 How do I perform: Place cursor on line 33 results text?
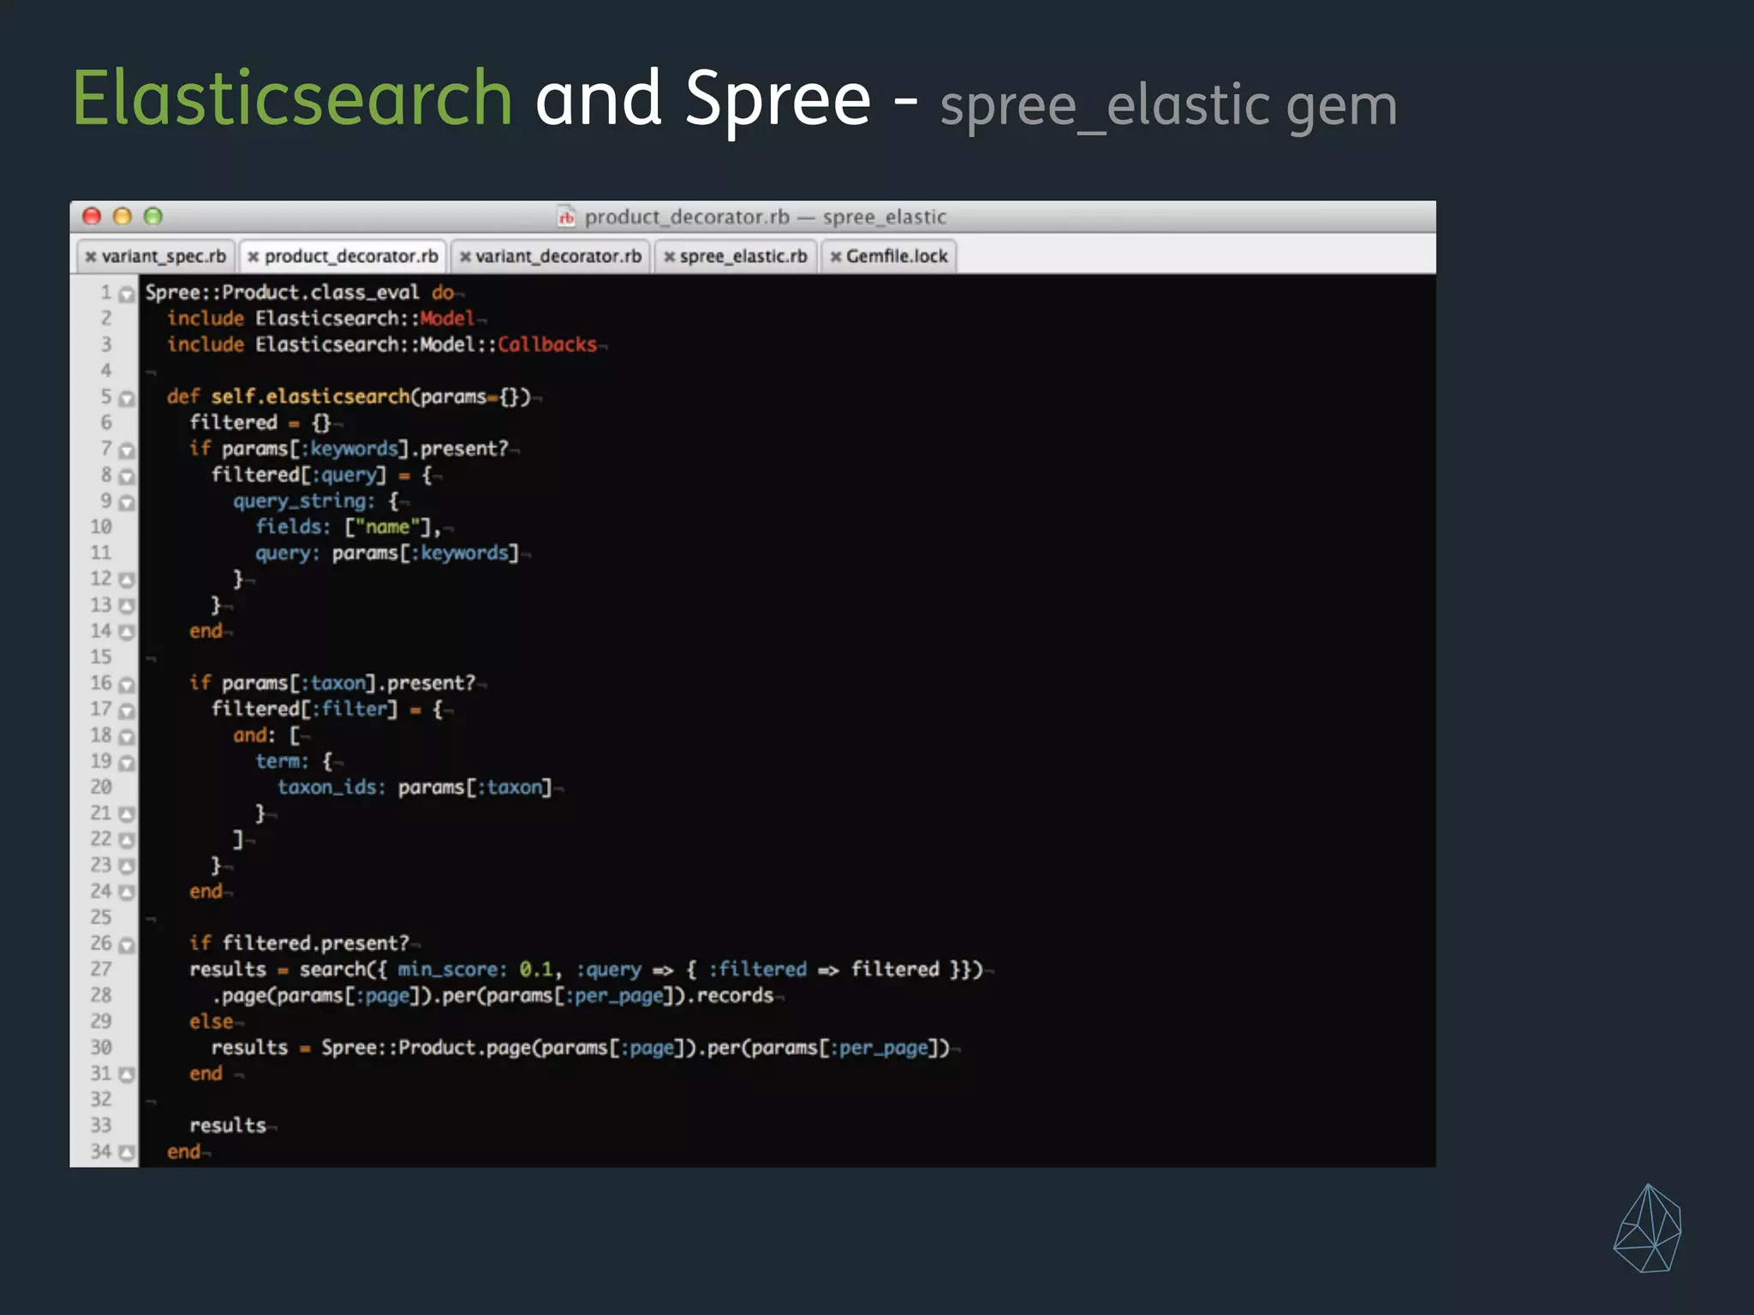click(228, 1126)
